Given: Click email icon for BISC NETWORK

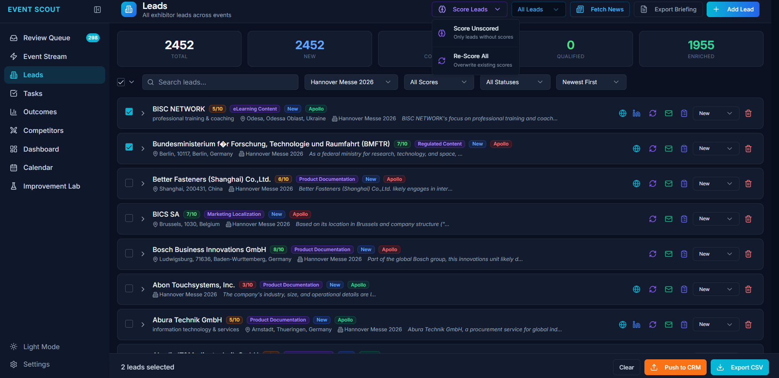Looking at the screenshot, I should click(x=668, y=113).
